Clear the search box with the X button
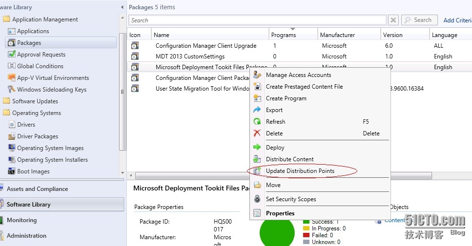Image resolution: width=472 pixels, height=246 pixels. (393, 20)
